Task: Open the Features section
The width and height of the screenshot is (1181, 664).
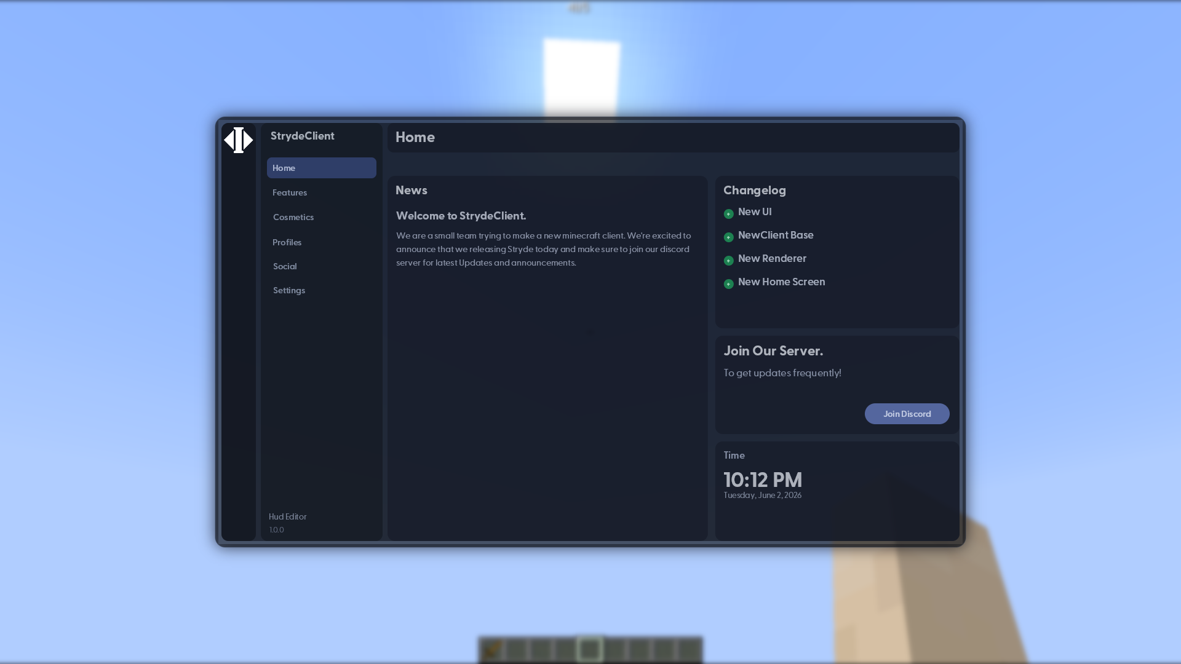Action: coord(290,192)
